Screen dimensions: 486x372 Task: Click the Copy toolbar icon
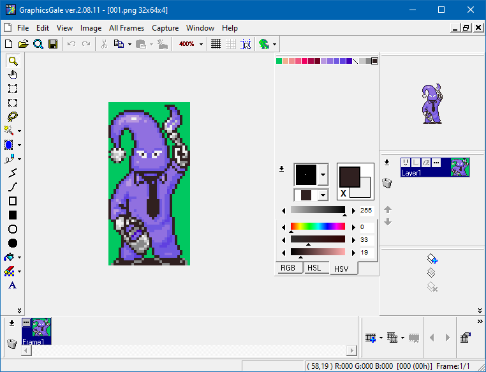coord(119,44)
